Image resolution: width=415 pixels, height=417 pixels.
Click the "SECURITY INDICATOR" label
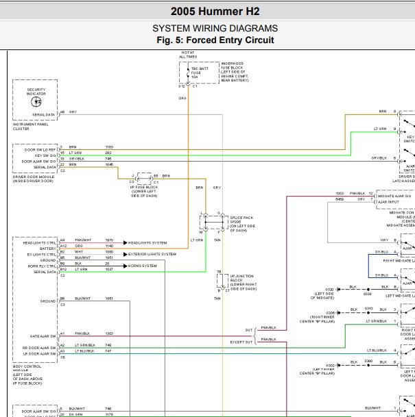pos(36,92)
